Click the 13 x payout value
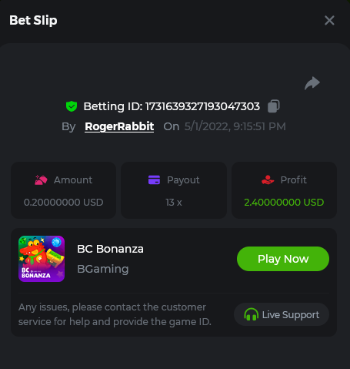350x369 pixels. (174, 203)
